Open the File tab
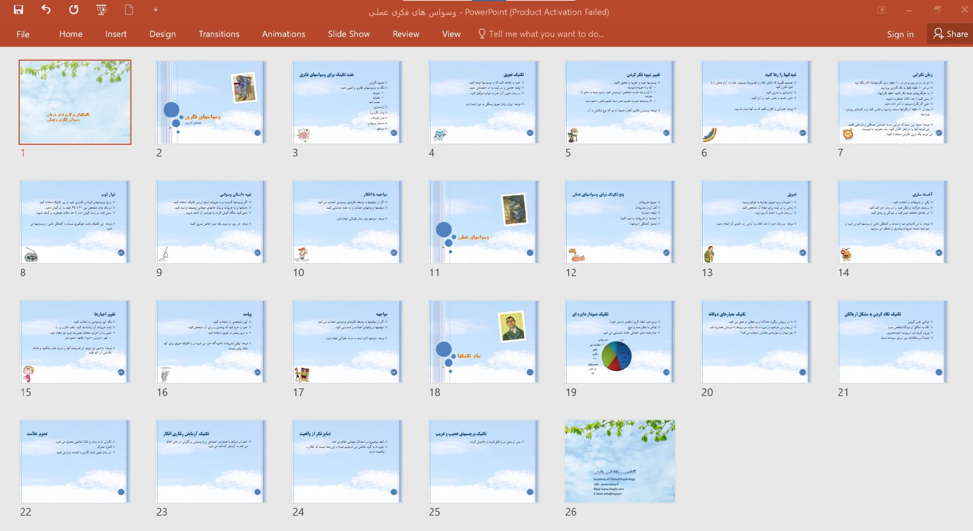973x531 pixels. [23, 34]
